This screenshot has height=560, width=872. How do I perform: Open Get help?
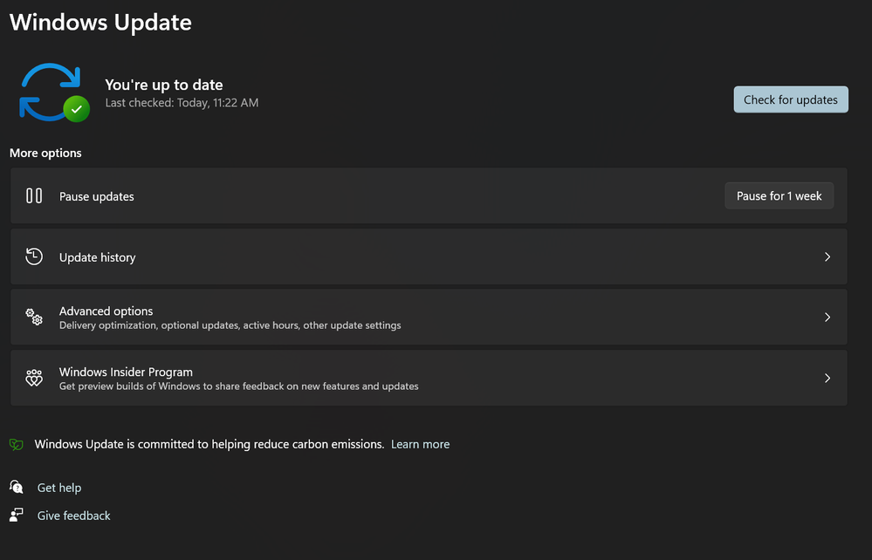pyautogui.click(x=58, y=487)
